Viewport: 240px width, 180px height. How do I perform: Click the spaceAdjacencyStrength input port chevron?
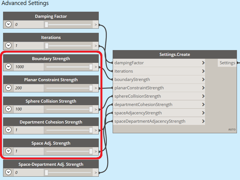tap(203, 113)
